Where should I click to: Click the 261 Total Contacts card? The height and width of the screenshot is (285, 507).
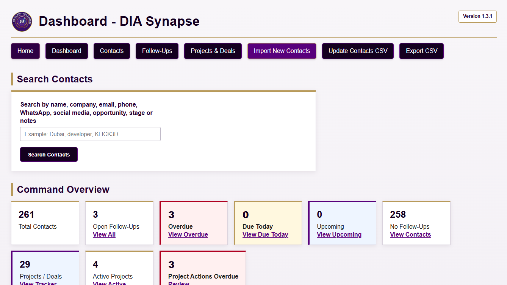(45, 223)
